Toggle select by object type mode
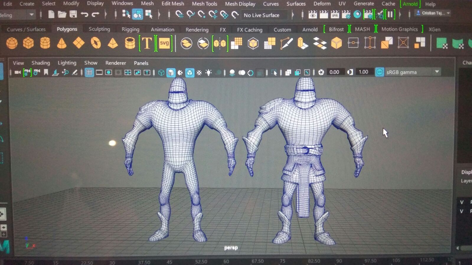Viewport: 472px width, 265px height. [137, 14]
